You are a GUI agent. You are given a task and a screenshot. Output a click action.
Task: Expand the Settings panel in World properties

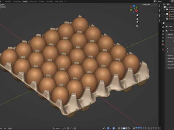coord(170,62)
